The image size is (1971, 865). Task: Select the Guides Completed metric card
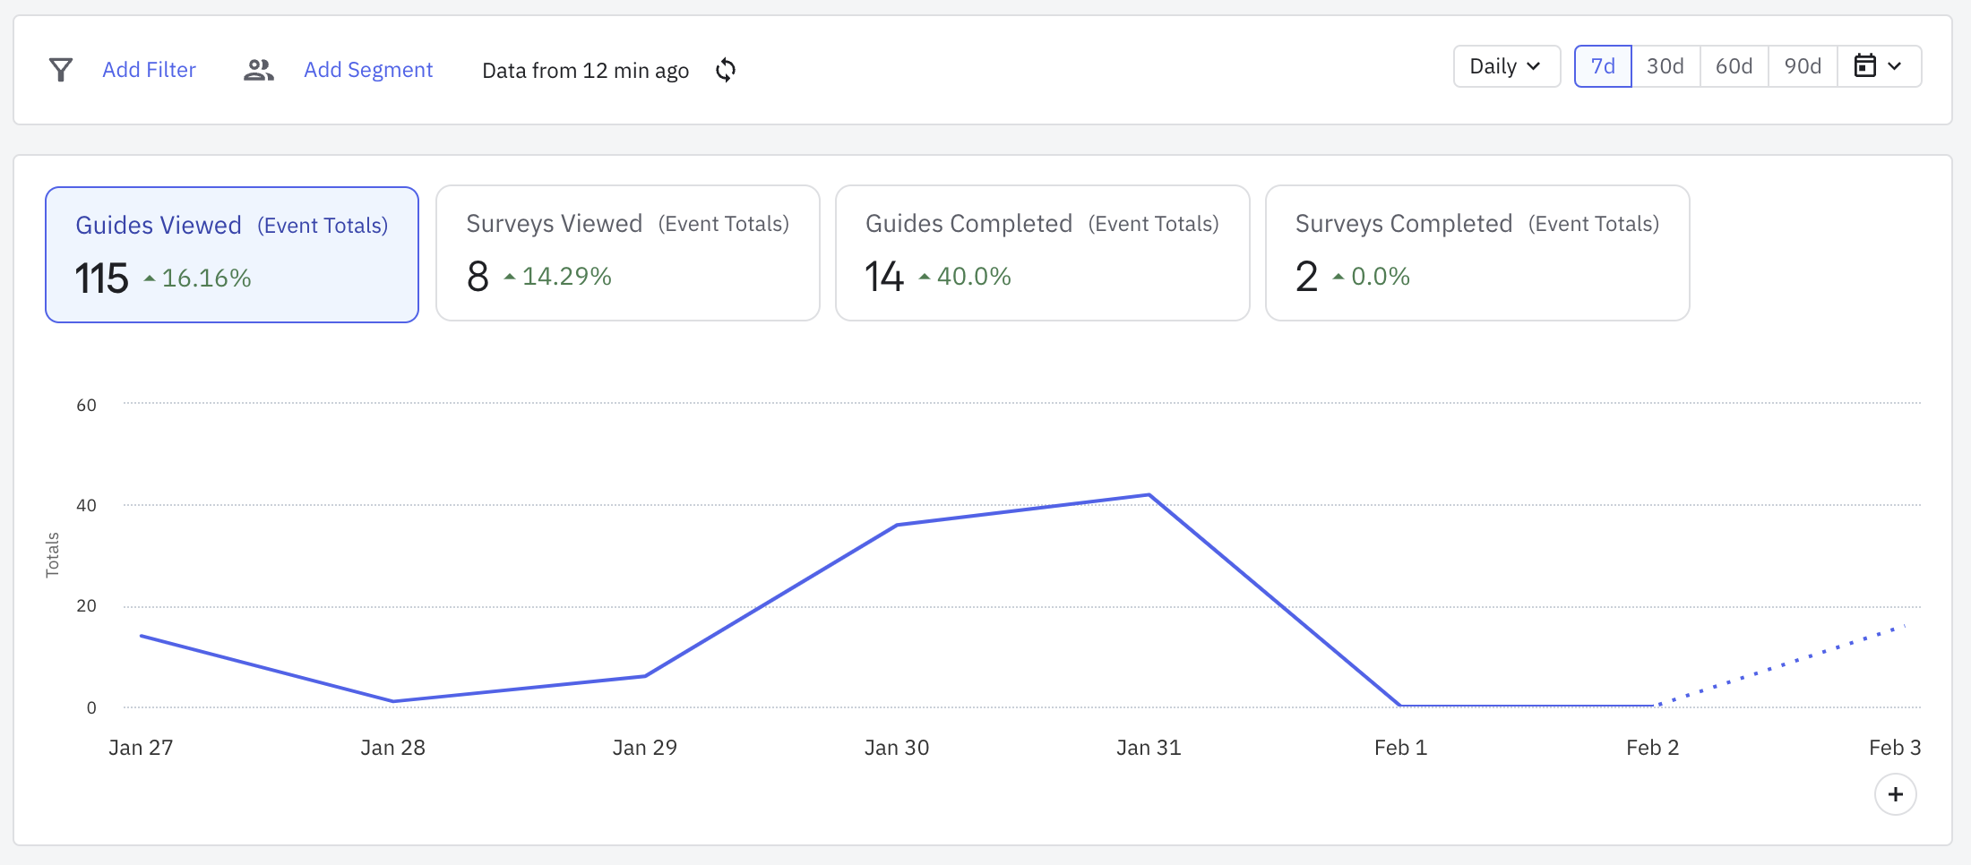(x=1042, y=253)
